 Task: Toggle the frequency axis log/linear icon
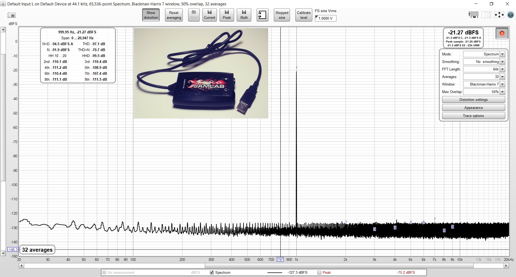[486, 15]
